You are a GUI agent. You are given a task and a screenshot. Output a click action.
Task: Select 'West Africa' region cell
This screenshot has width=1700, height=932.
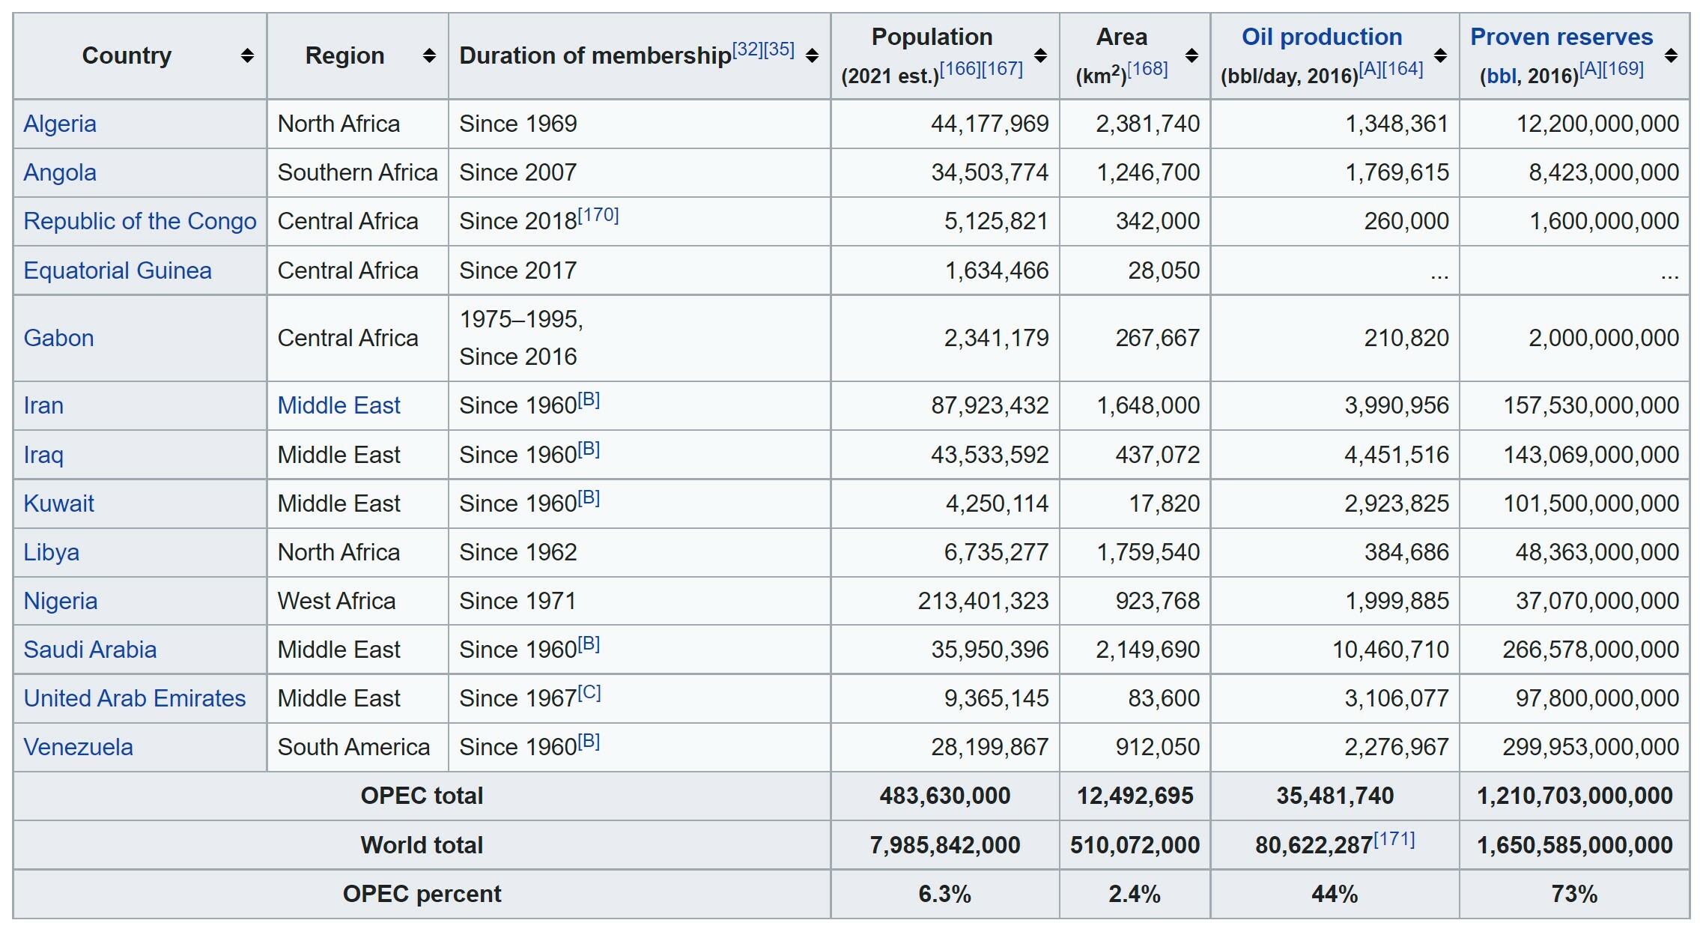coord(336,601)
